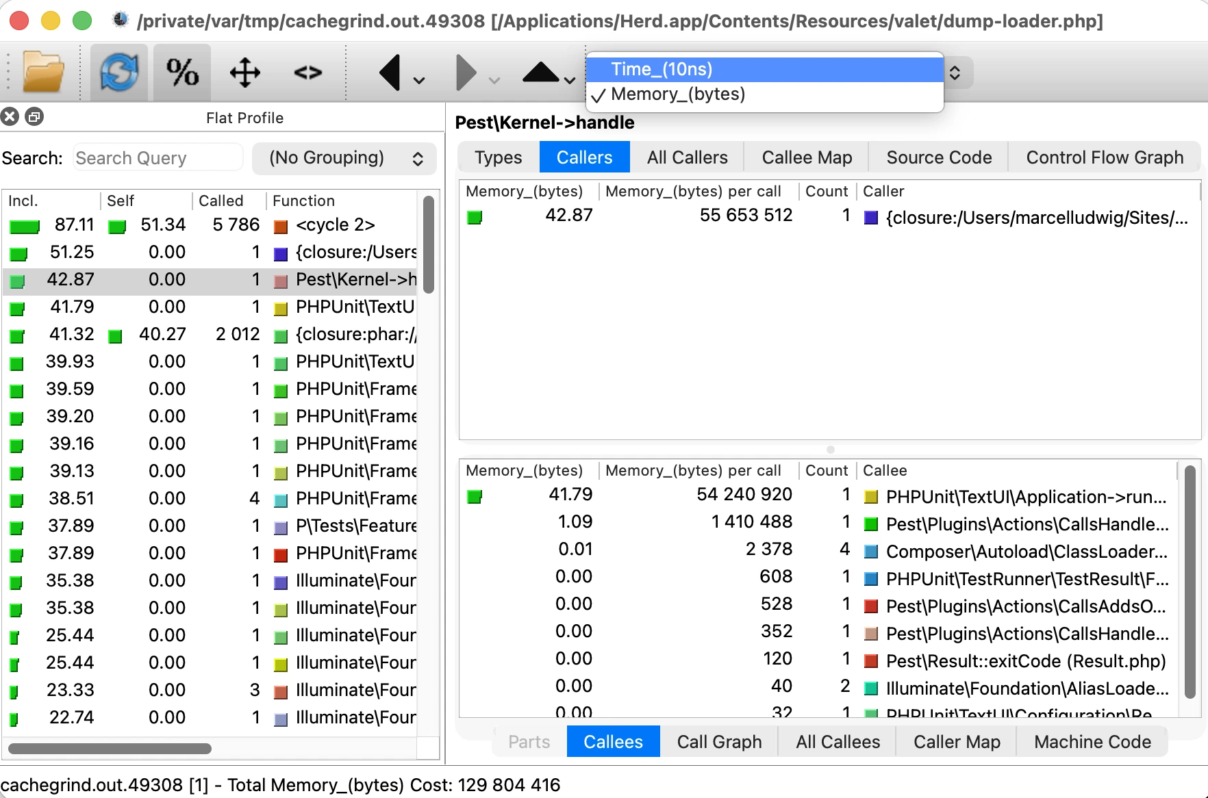Detach the Flat Profile panel
Image resolution: width=1208 pixels, height=798 pixels.
click(34, 117)
